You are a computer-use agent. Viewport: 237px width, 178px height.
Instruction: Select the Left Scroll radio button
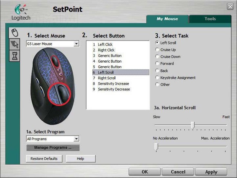(157, 43)
